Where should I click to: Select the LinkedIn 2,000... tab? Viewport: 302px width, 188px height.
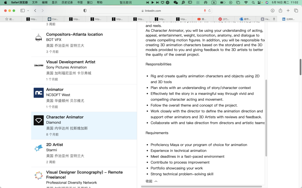tap(288, 19)
